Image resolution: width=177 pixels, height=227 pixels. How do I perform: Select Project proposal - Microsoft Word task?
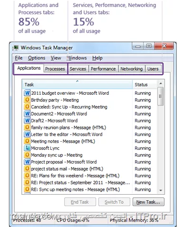[64, 162]
